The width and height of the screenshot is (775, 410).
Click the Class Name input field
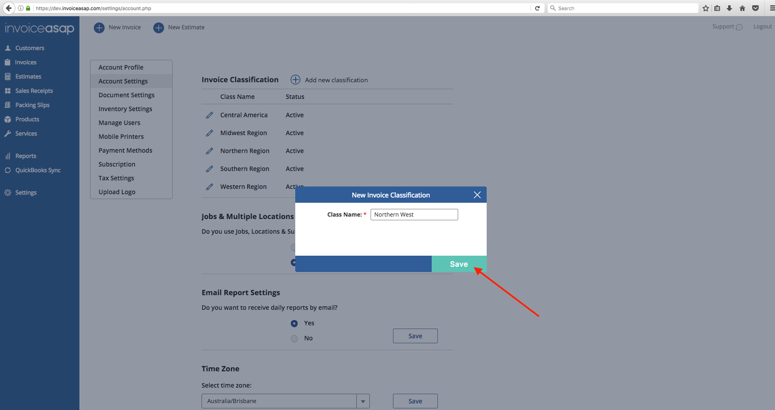coord(414,215)
